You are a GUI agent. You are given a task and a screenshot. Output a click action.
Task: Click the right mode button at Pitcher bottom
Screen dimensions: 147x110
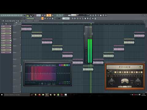[129, 87]
